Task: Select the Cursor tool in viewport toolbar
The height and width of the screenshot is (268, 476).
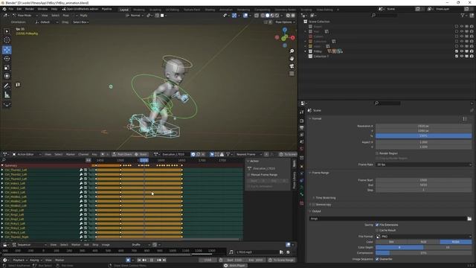Action: [x=7, y=39]
